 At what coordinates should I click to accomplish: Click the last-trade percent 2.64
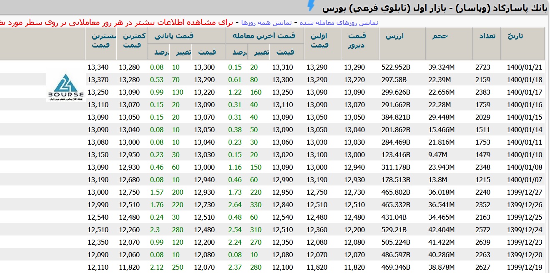pyautogui.click(x=235, y=205)
